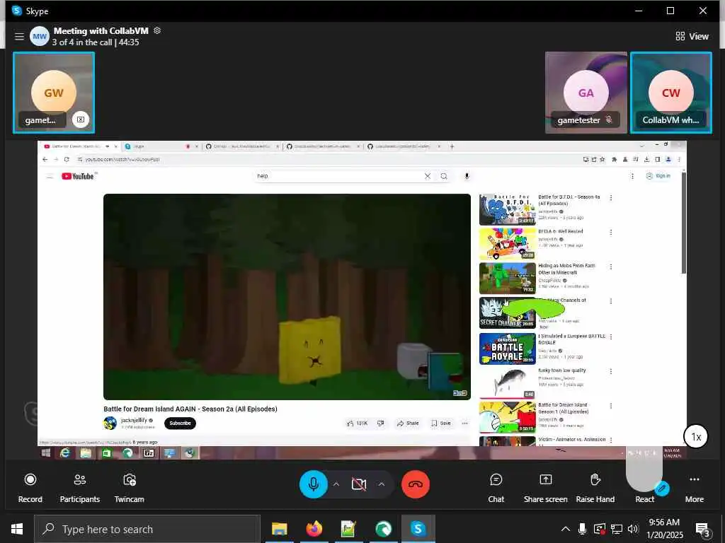
Task: Click YouTube logo in shared screen
Action: point(78,176)
